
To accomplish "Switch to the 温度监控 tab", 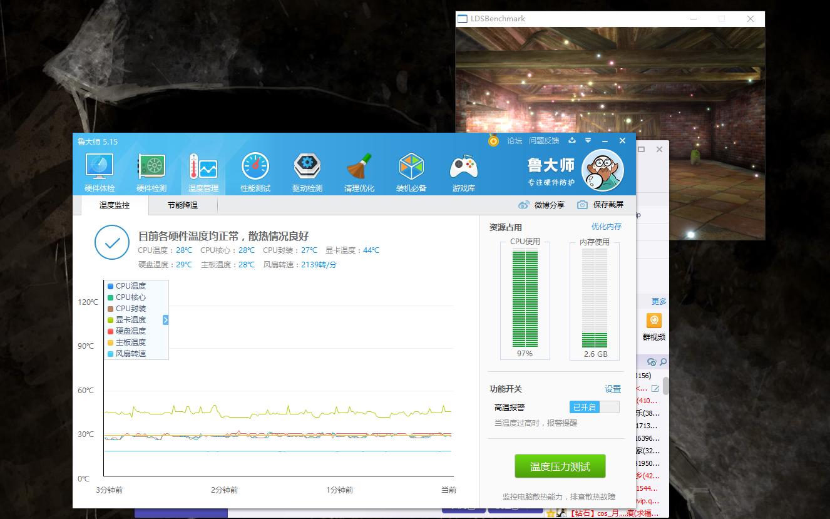I will pyautogui.click(x=115, y=205).
